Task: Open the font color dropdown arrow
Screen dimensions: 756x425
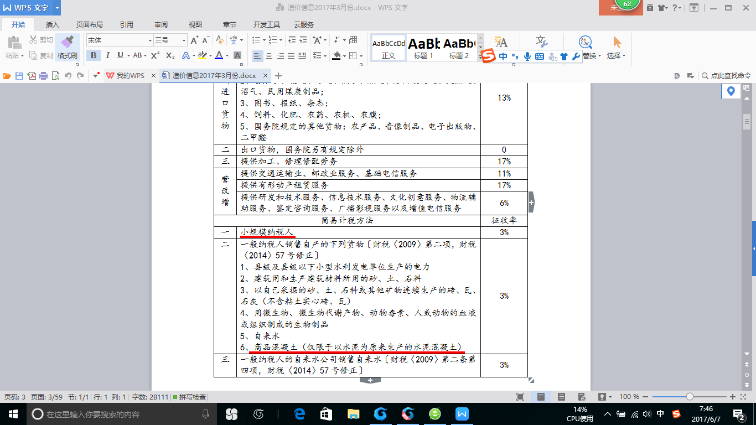Action: click(227, 55)
